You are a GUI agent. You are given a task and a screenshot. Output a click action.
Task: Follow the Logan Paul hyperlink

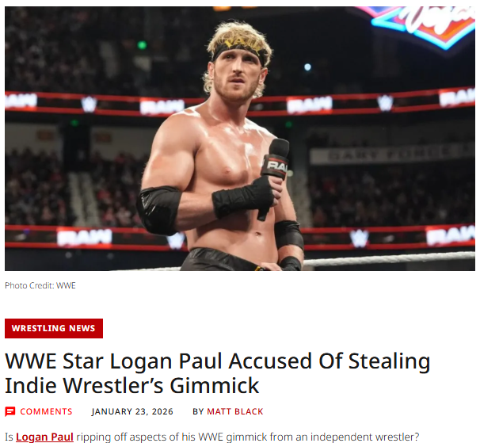(x=44, y=437)
